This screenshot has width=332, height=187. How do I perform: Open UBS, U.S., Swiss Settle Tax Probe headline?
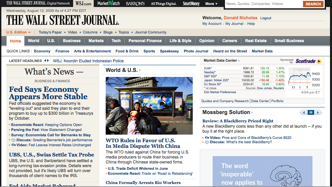pyautogui.click(x=52, y=155)
